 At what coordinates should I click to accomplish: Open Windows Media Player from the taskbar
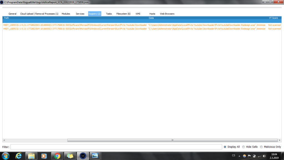[x=44, y=156]
